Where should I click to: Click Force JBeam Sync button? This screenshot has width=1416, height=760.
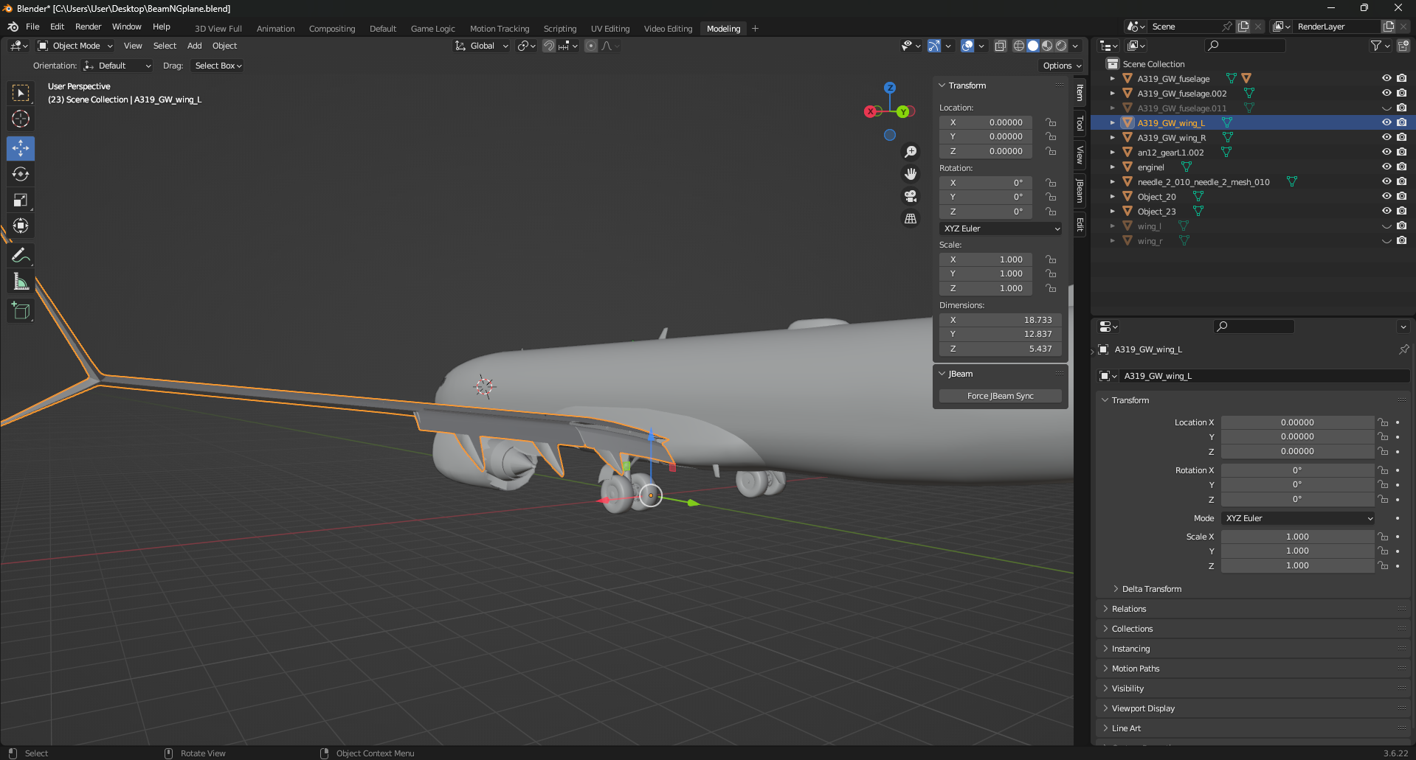[x=1001, y=396]
